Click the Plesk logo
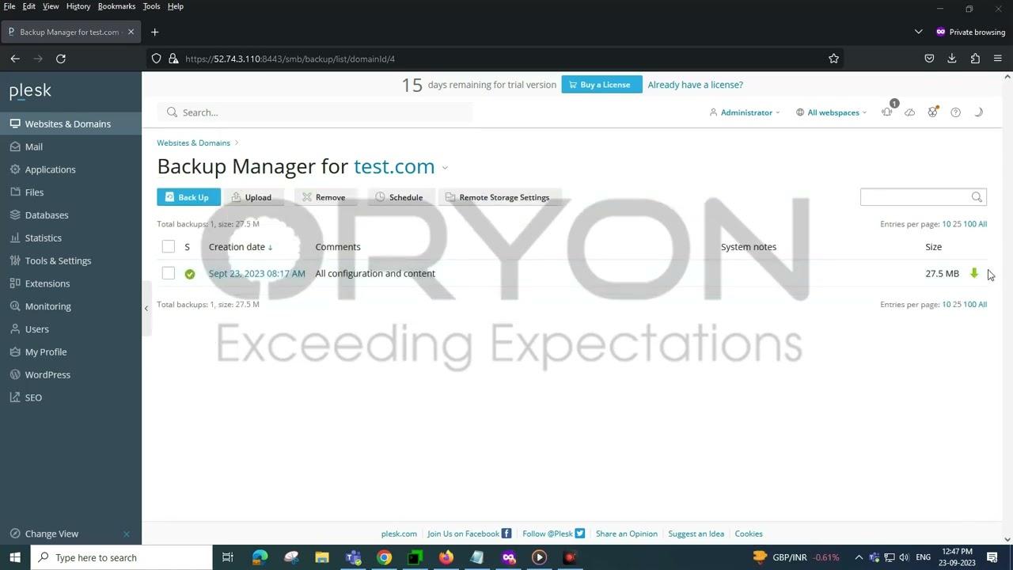Image resolution: width=1013 pixels, height=570 pixels. (x=30, y=91)
